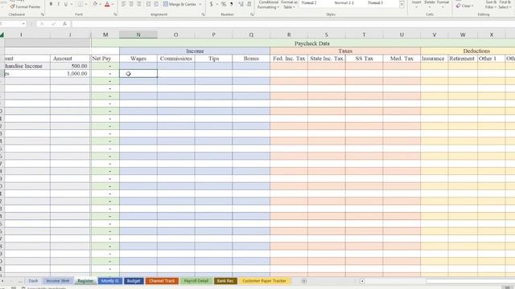Image resolution: width=515 pixels, height=289 pixels.
Task: Click the formula bar Cancel icon
Action: click(42, 23)
